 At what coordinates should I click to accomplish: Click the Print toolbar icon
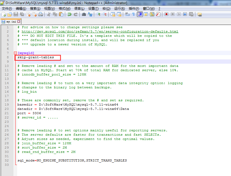coord(41,15)
